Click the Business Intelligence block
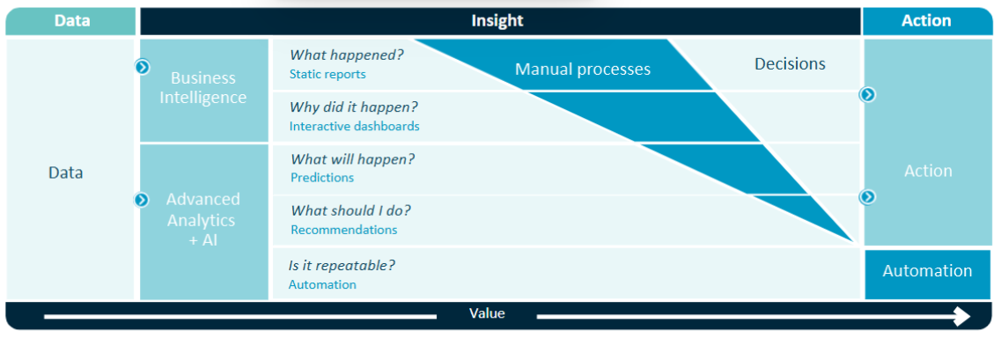 point(203,90)
